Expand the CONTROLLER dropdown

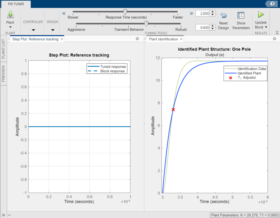(33, 30)
